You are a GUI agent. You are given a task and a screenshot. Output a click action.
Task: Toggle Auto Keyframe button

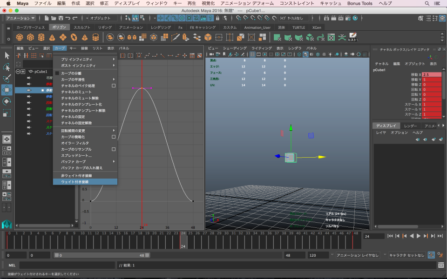click(431, 255)
